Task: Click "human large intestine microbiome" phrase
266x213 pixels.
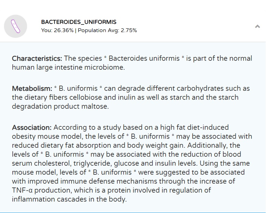Action: pyautogui.click(x=68, y=67)
